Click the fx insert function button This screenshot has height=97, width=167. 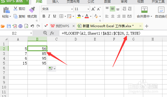tap(52, 33)
